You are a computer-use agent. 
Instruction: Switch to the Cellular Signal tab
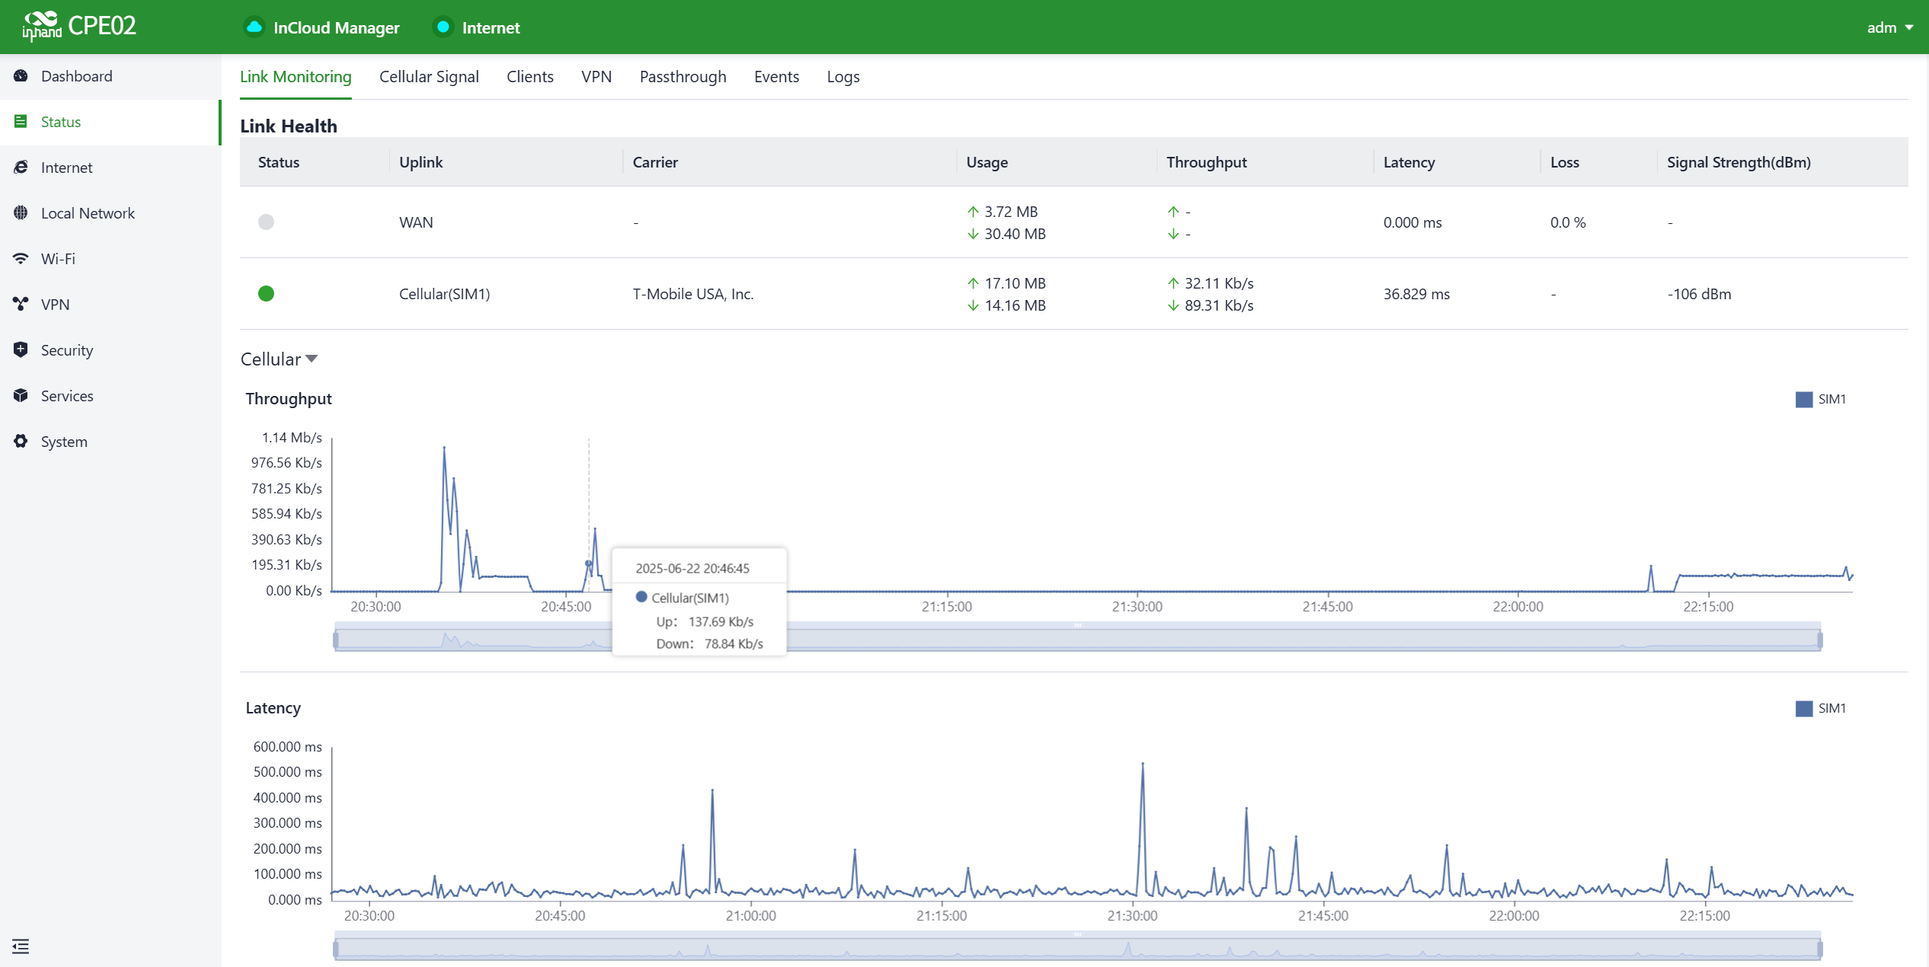click(429, 77)
